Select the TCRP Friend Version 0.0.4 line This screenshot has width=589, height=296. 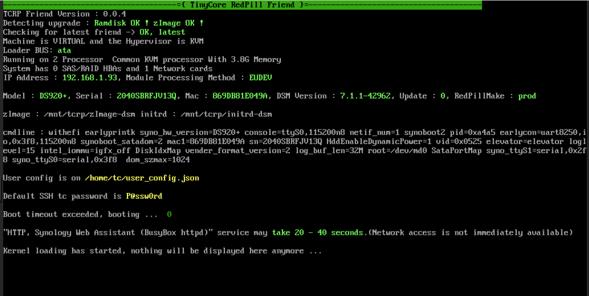(x=64, y=14)
